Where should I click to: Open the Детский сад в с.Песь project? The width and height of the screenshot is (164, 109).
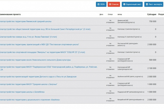[38, 77]
